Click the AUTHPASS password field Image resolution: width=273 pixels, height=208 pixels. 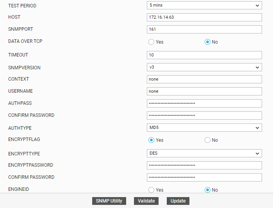[204, 103]
